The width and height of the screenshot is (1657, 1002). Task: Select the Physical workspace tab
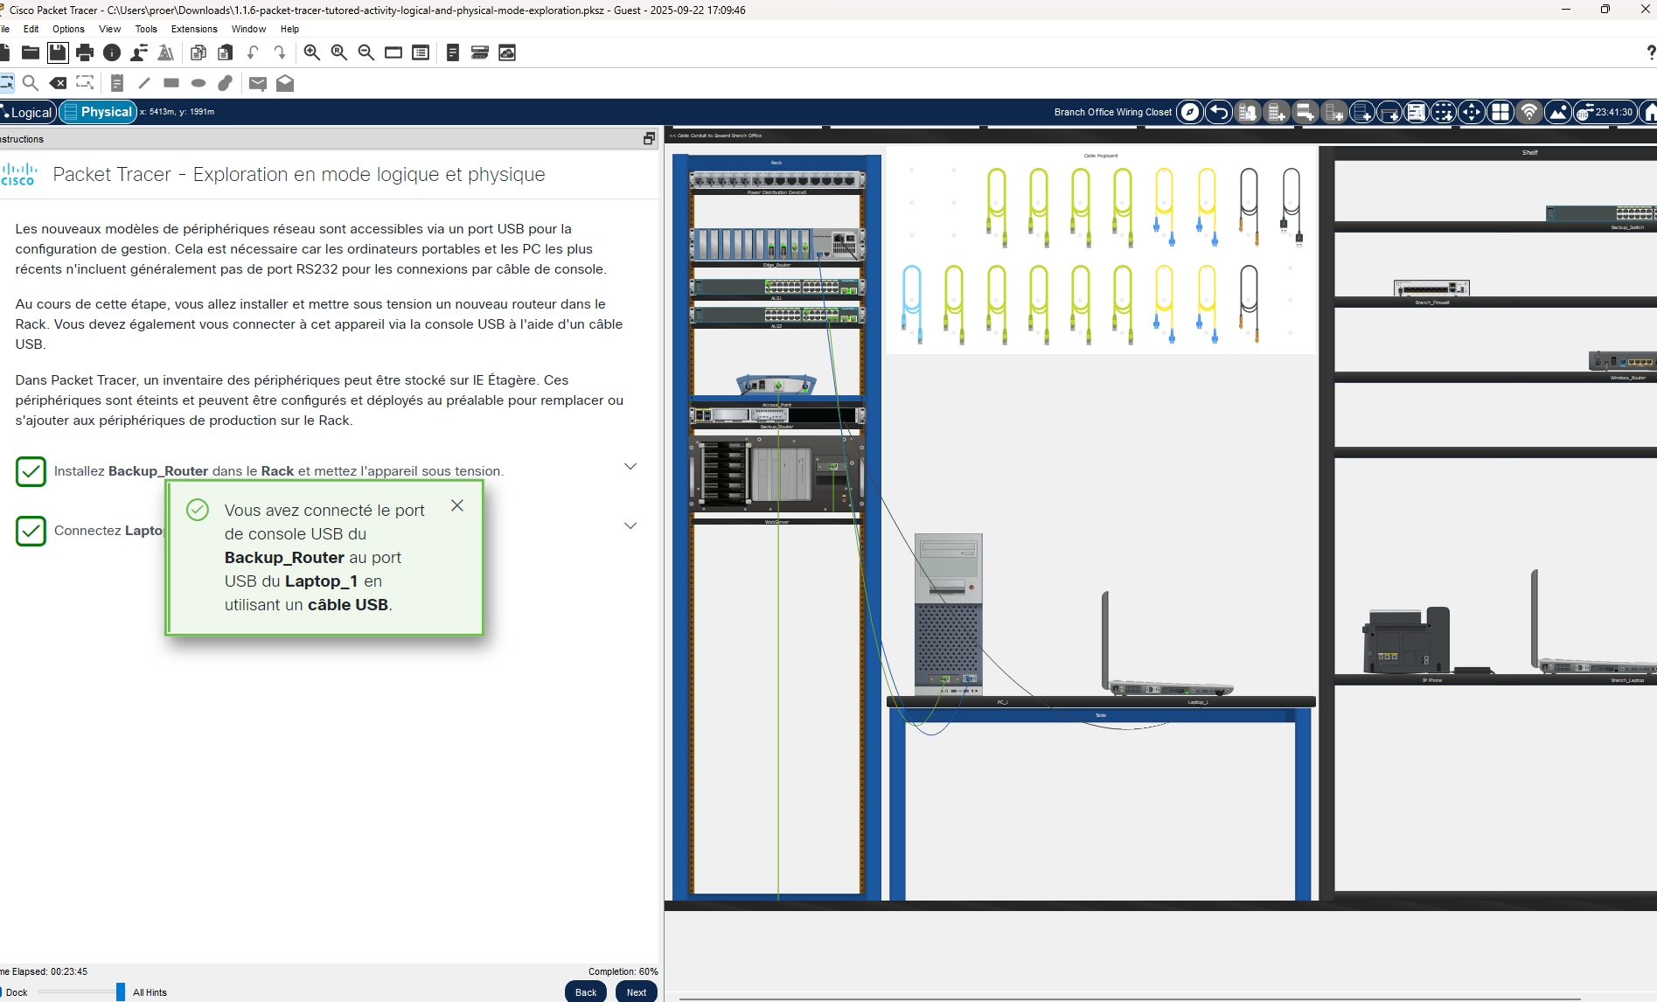click(98, 112)
